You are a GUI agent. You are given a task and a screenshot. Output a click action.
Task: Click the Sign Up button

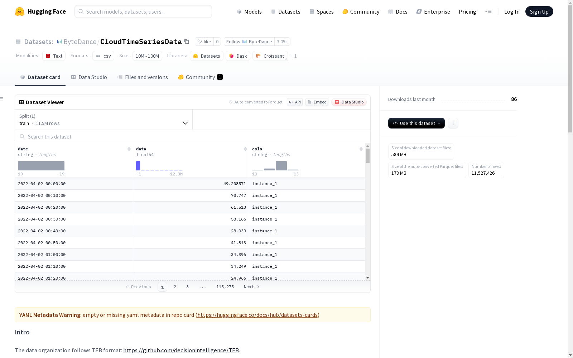pos(539,11)
